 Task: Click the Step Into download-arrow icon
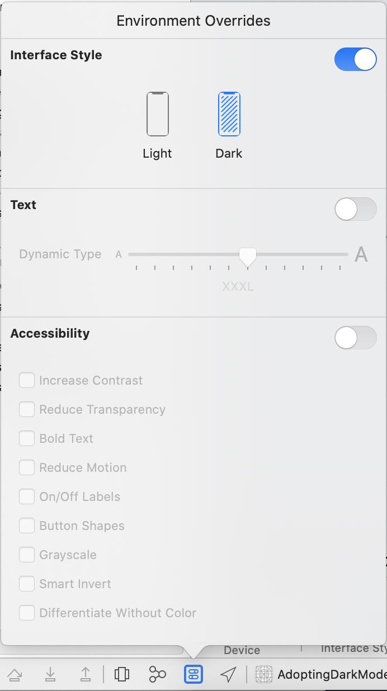tap(50, 674)
